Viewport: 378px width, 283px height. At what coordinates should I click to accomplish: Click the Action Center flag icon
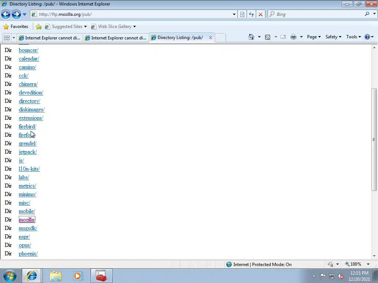[323, 276]
